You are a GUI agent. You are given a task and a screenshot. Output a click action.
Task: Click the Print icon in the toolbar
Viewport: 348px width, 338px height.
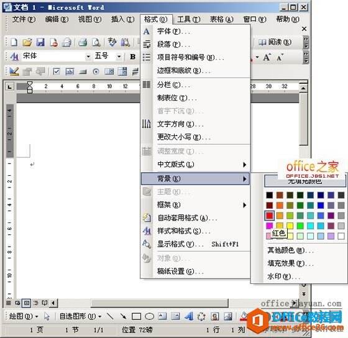(x=83, y=42)
